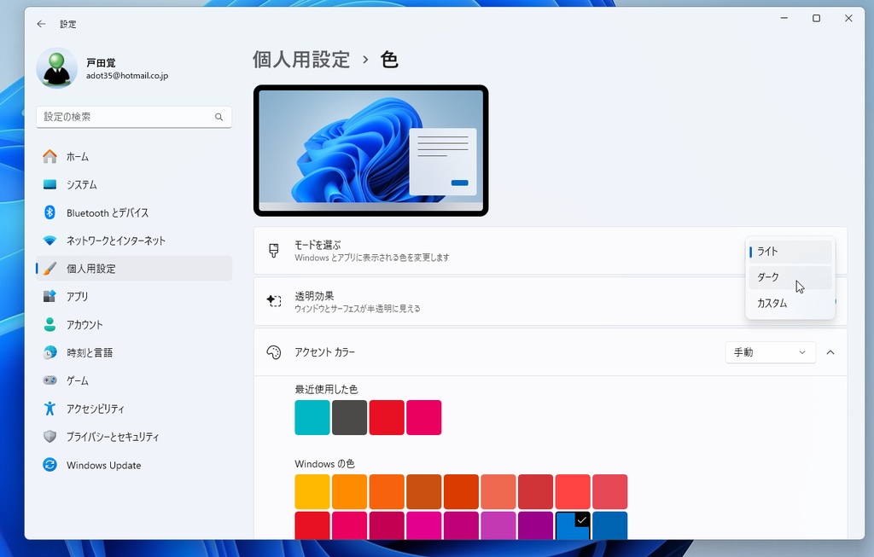This screenshot has height=557, width=874.
Task: Click the brush icon beside モードを選ぶ
Action: [274, 251]
